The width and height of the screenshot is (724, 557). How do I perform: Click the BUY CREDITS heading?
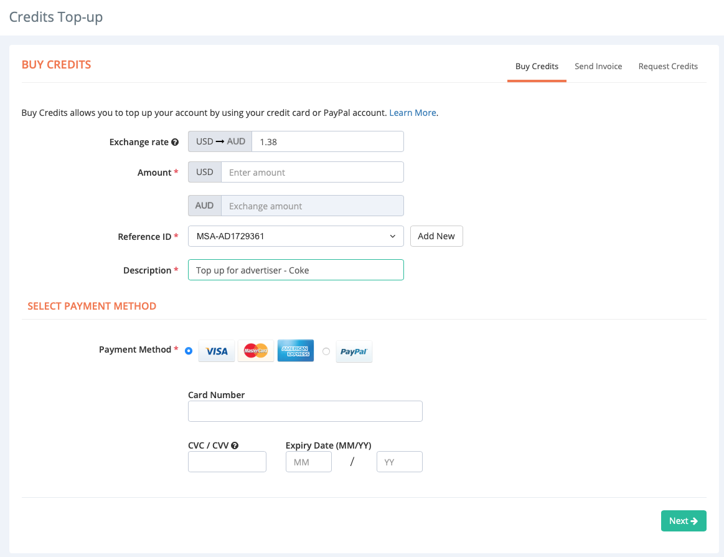point(56,65)
